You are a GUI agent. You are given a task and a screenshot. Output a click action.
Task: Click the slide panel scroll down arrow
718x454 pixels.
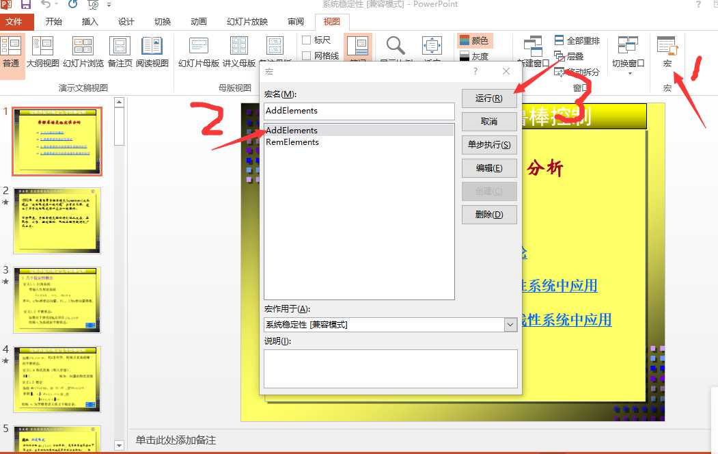coord(119,445)
